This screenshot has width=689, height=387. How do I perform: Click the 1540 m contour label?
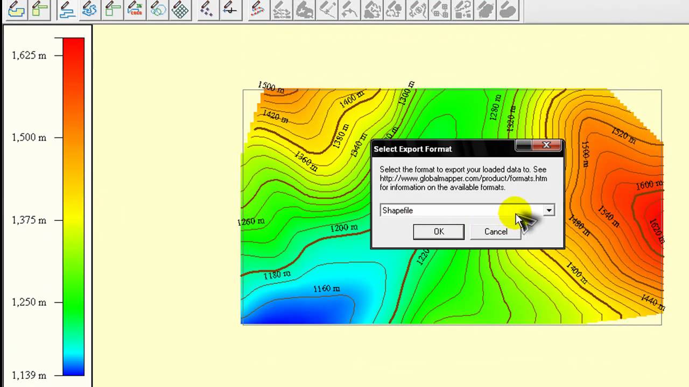608,216
